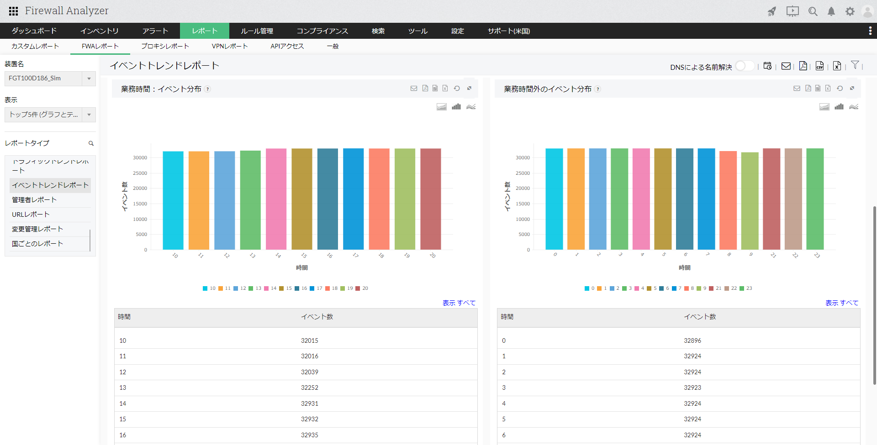This screenshot has width=877, height=445.
Task: Export the 業務時間 widget as PDF
Action: click(x=425, y=89)
